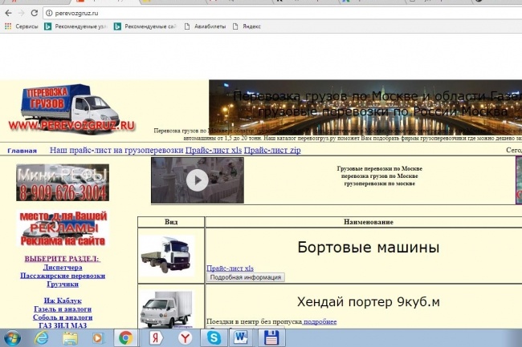Follow подробнее link for Хендай портер

[x=320, y=321]
